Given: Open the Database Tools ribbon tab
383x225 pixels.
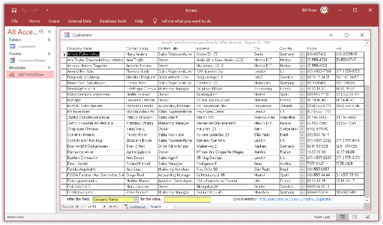Looking at the screenshot, I should pyautogui.click(x=113, y=21).
